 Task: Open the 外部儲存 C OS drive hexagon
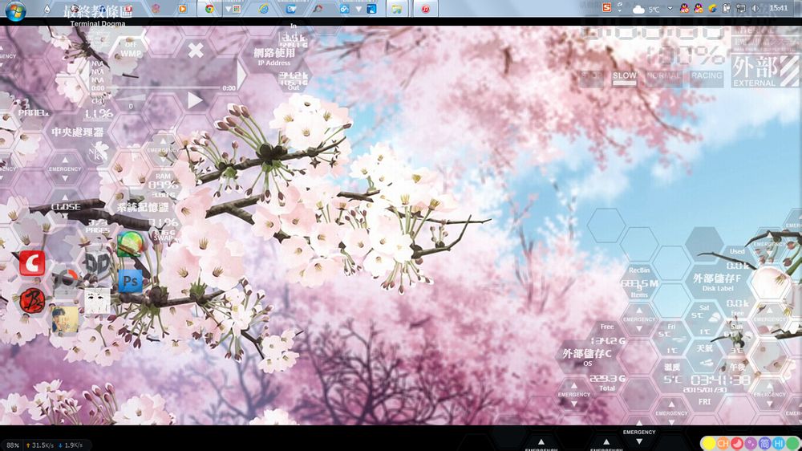point(587,357)
